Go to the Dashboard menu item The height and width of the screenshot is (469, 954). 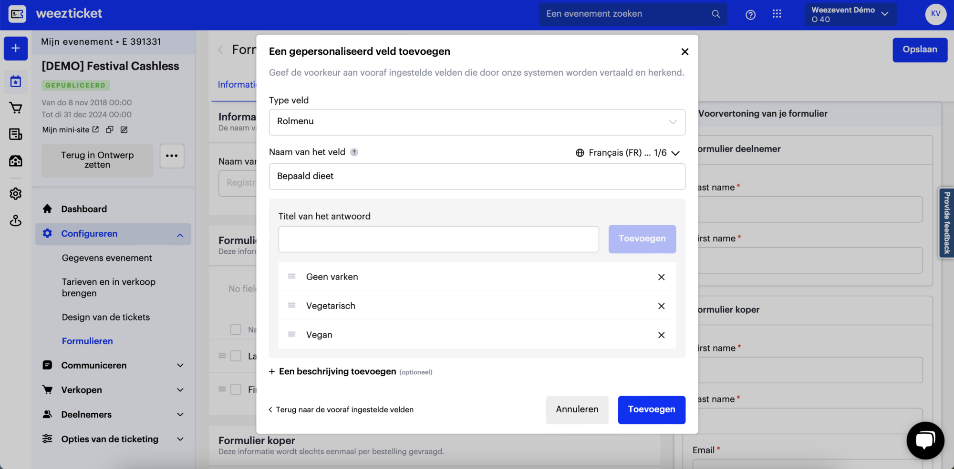click(x=84, y=209)
